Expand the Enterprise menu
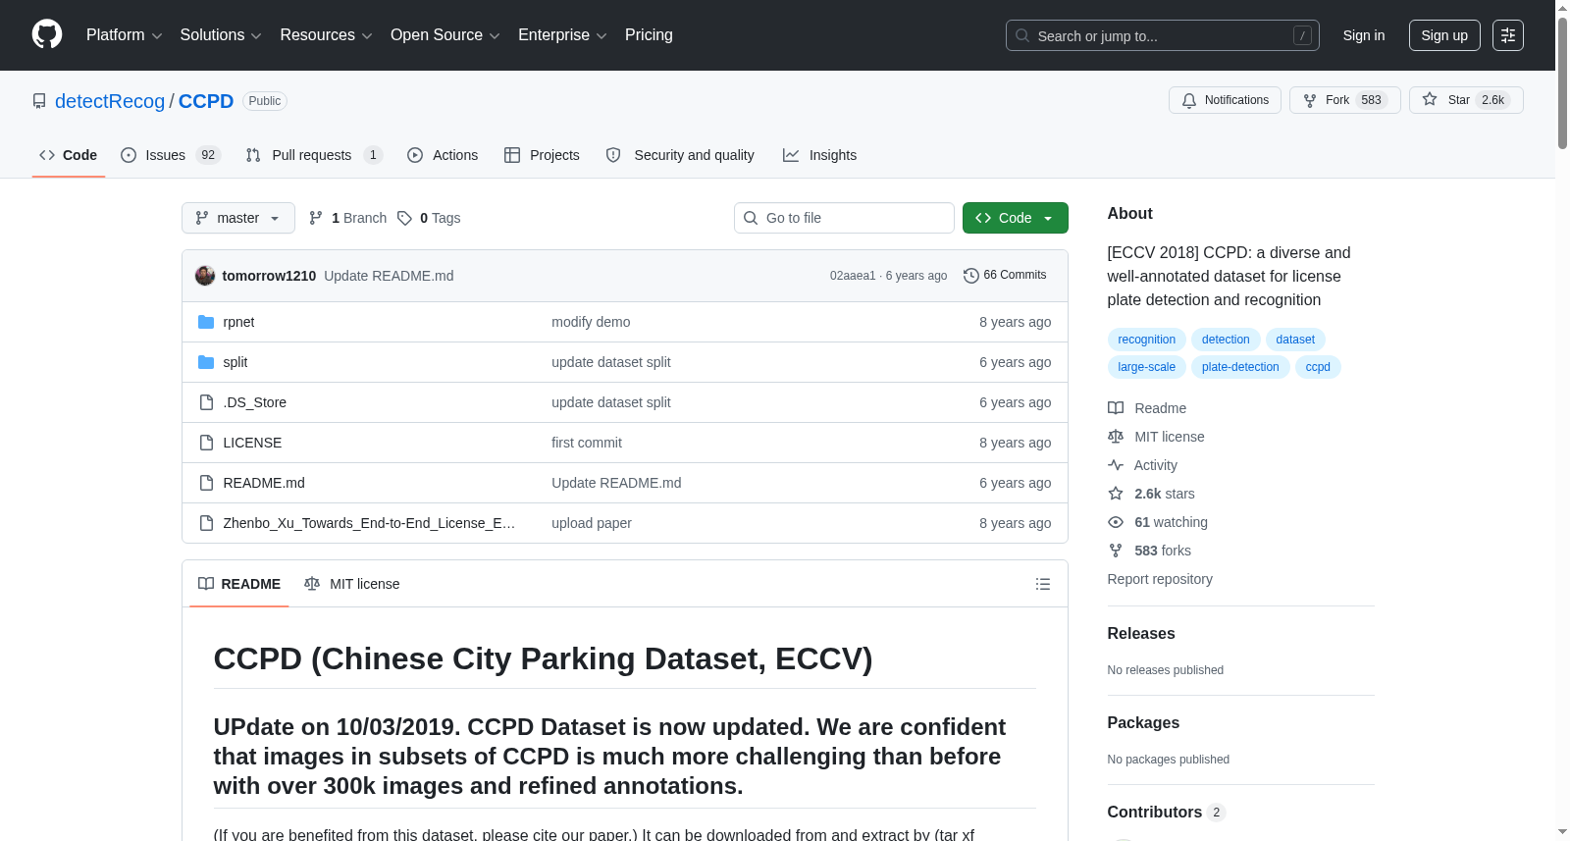 [562, 35]
